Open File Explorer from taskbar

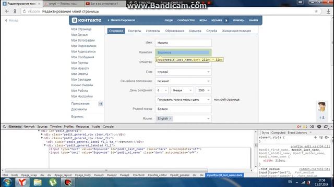[x=38, y=182]
